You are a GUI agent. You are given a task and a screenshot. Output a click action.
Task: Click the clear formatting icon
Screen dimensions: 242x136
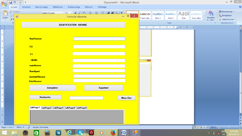(84, 13)
